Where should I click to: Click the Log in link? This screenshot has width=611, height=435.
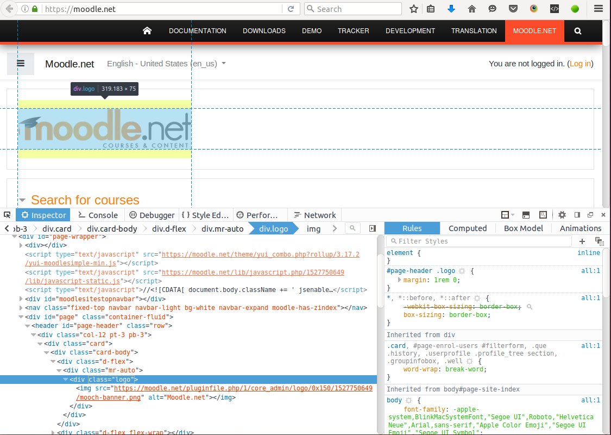[580, 64]
